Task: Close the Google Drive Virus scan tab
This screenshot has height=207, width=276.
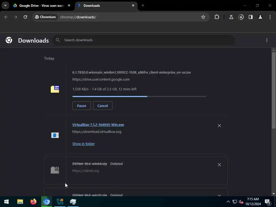Action: [x=69, y=5]
